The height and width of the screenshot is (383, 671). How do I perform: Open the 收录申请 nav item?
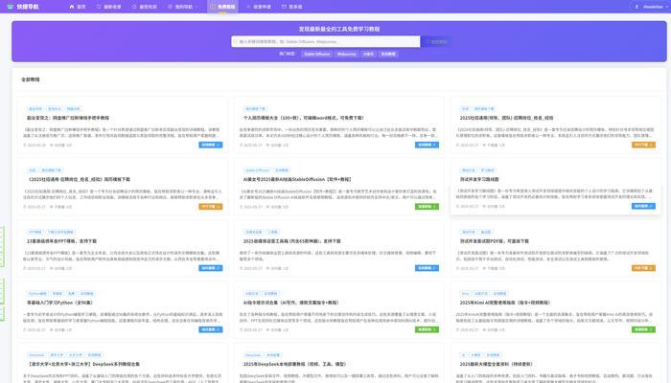[x=259, y=7]
